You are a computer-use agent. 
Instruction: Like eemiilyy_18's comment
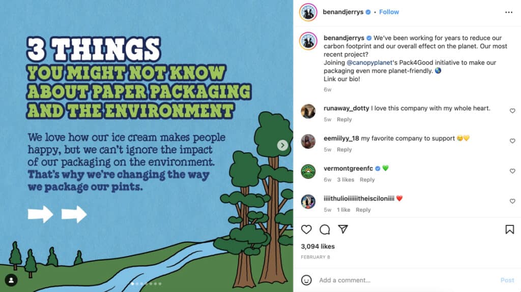coord(512,141)
